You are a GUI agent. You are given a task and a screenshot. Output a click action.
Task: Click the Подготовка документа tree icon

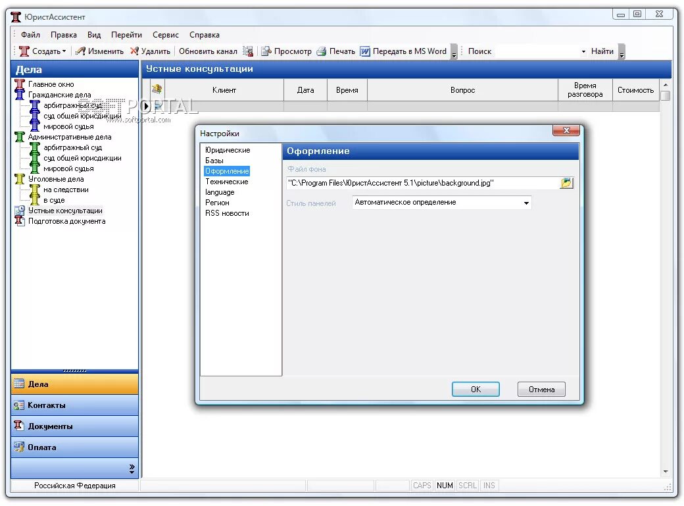20,221
